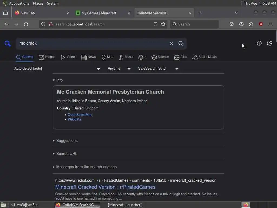Viewport: 277px width, 208px height.
Task: Click the browser URL address bar
Action: click(103, 24)
